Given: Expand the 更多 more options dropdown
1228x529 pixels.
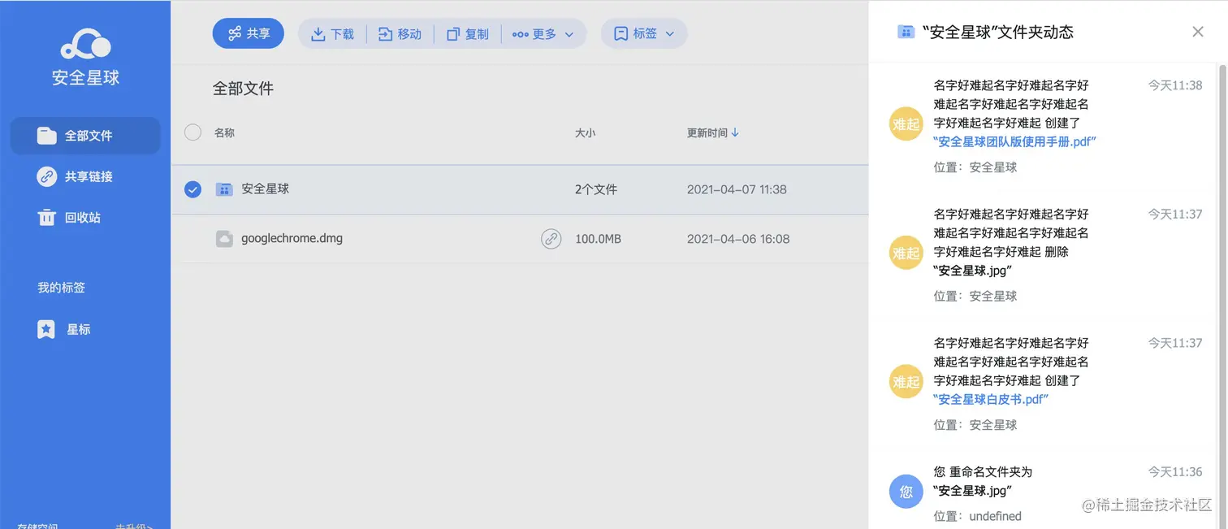Looking at the screenshot, I should pyautogui.click(x=543, y=34).
